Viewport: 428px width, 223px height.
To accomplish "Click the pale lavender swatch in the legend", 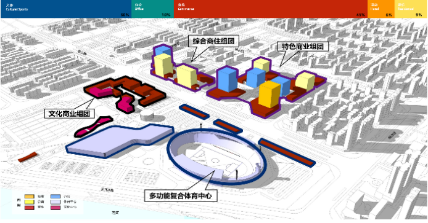I will tap(56, 202).
